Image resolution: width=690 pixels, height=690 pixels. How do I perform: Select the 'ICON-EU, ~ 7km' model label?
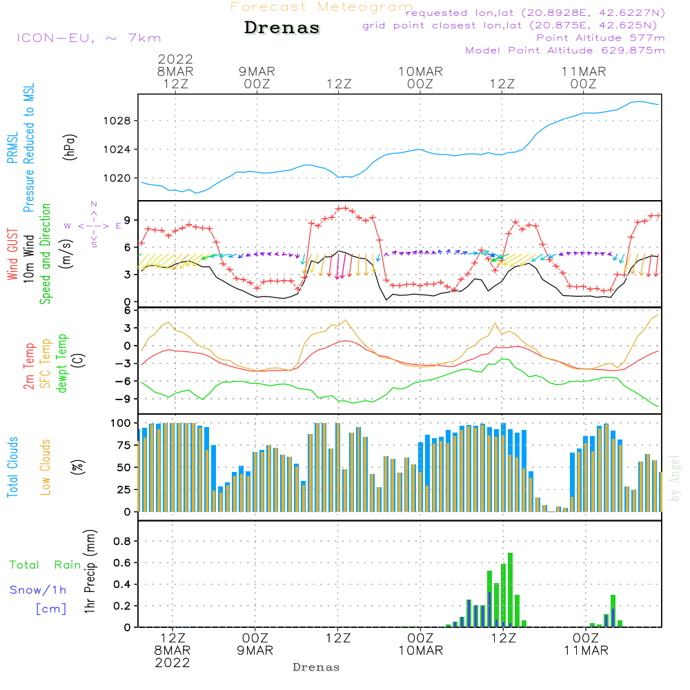88,38
